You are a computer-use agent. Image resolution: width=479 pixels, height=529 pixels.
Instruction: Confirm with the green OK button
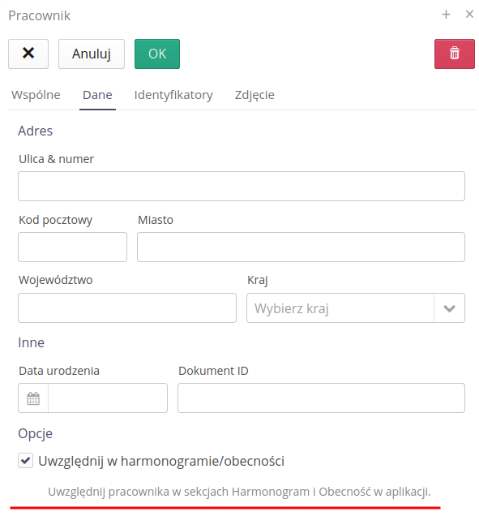157,54
